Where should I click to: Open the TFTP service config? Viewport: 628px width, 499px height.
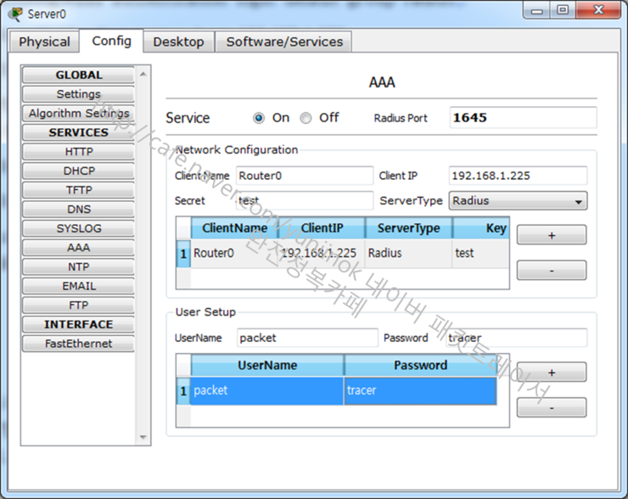[78, 190]
